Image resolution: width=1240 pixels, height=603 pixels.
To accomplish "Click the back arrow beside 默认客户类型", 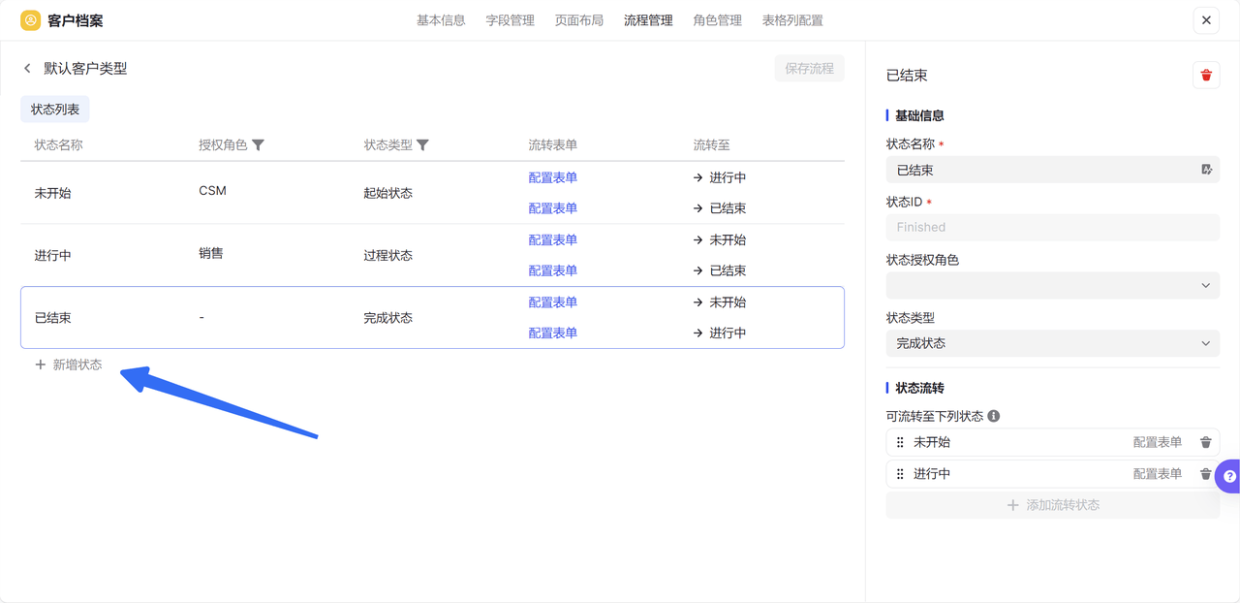I will (x=27, y=69).
